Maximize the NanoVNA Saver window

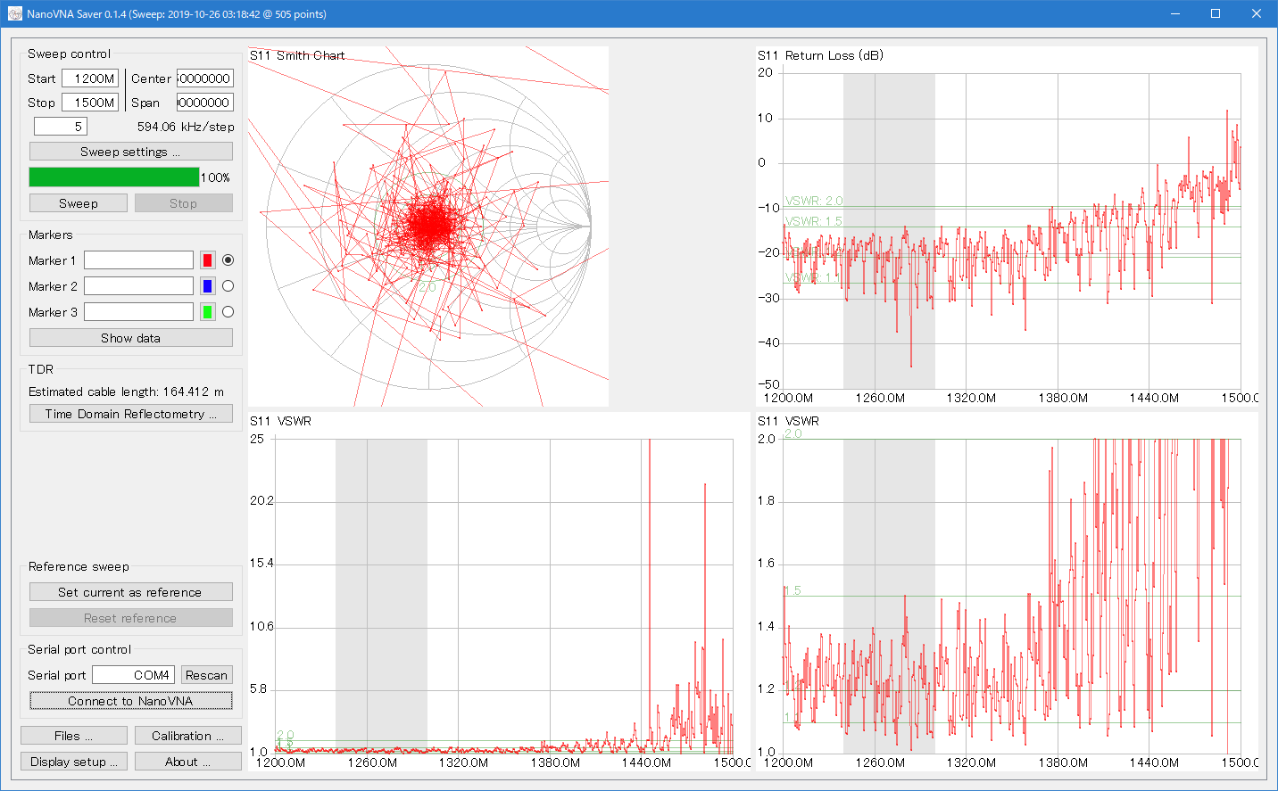click(1216, 14)
